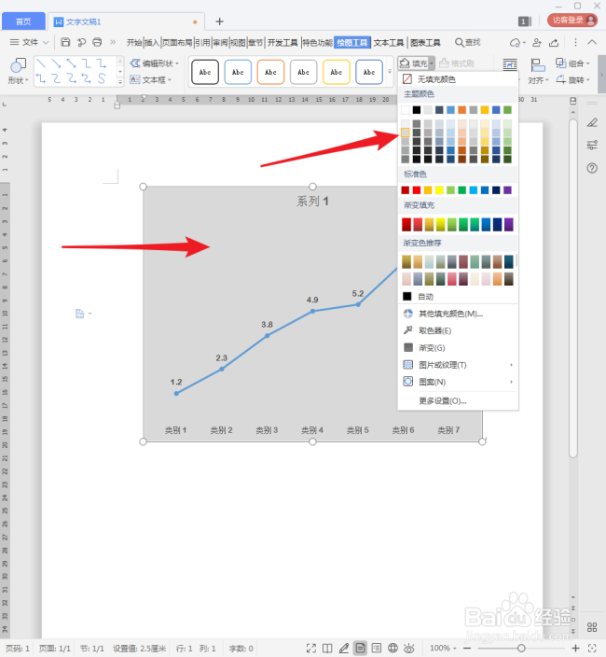Click the Undo icon
The width and height of the screenshot is (606, 657).
coord(81,42)
